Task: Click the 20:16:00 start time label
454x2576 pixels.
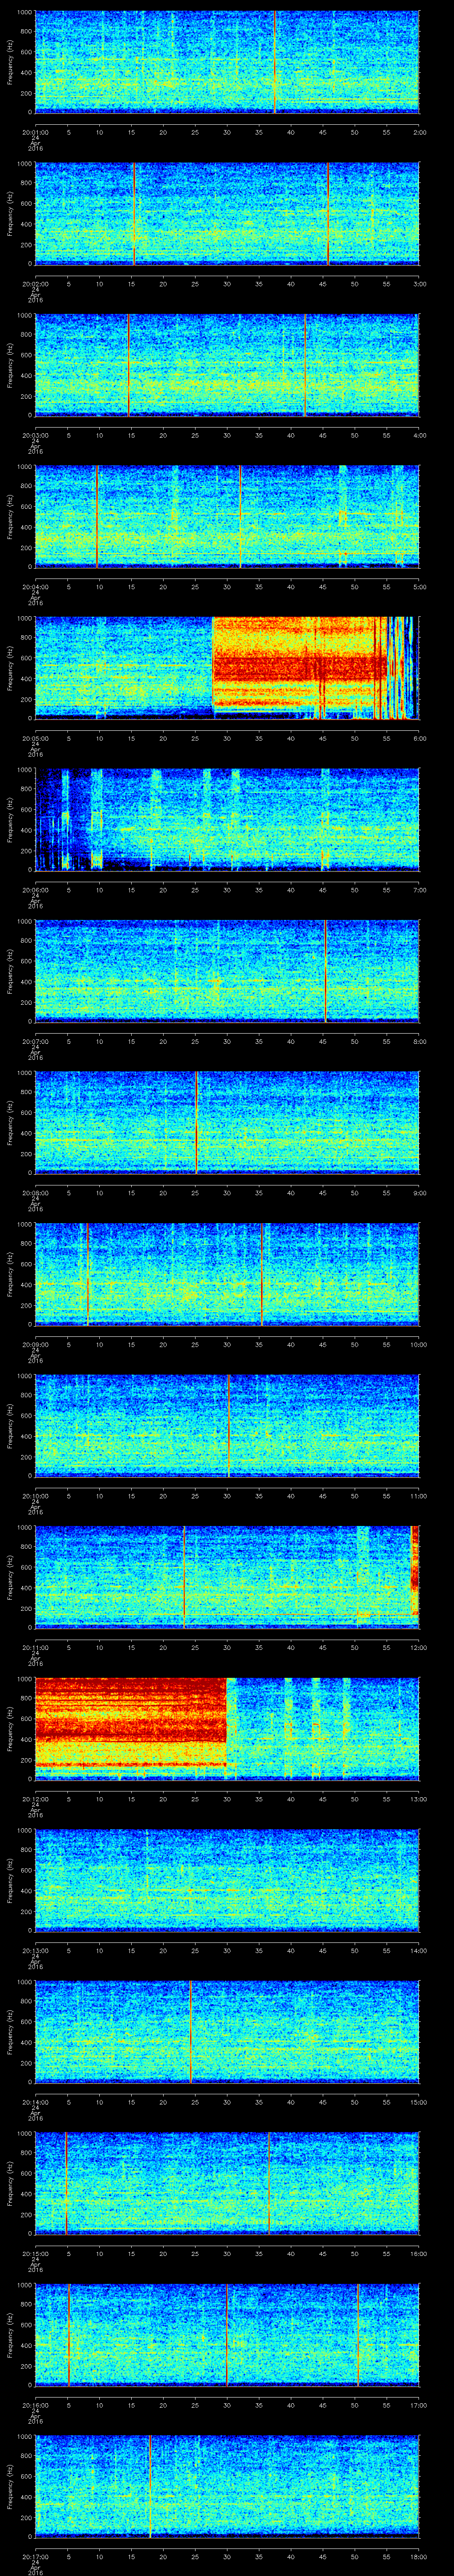Action: pos(35,2405)
